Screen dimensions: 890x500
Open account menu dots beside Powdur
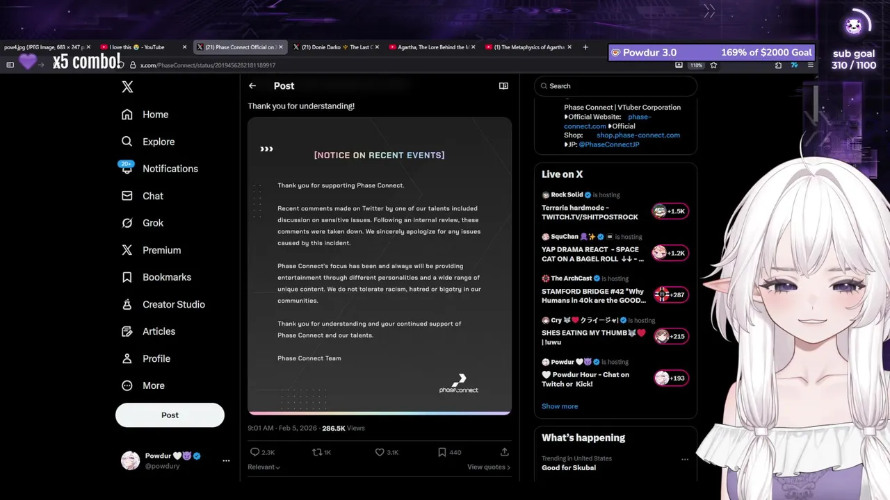(226, 460)
